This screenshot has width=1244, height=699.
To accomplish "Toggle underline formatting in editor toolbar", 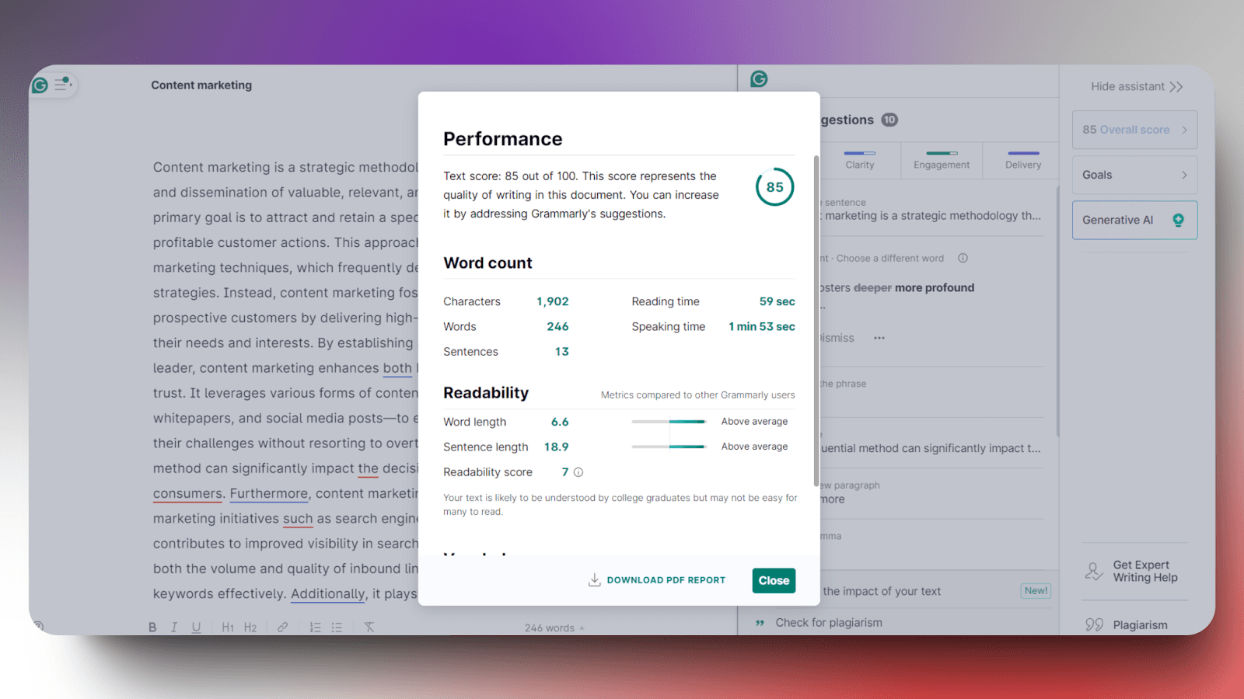I will [x=196, y=628].
